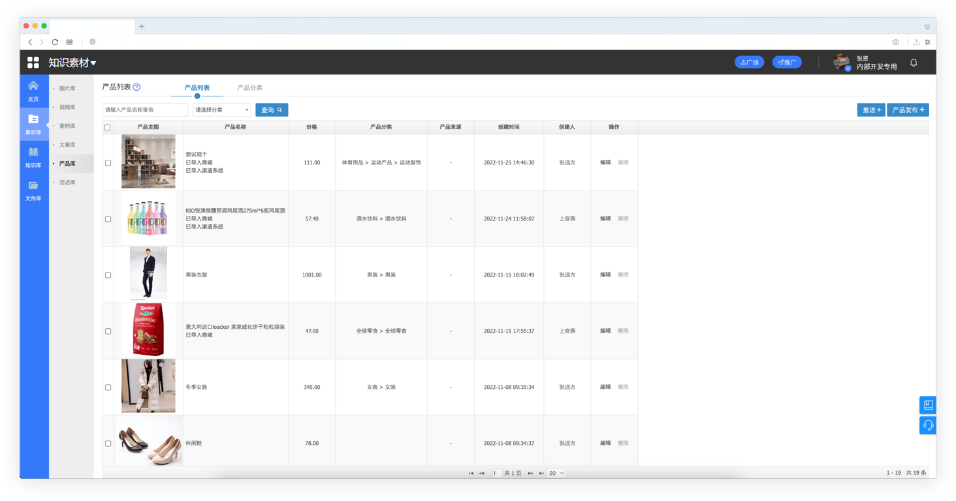
Task: Go to 主页 home in sidebar
Action: 33,91
